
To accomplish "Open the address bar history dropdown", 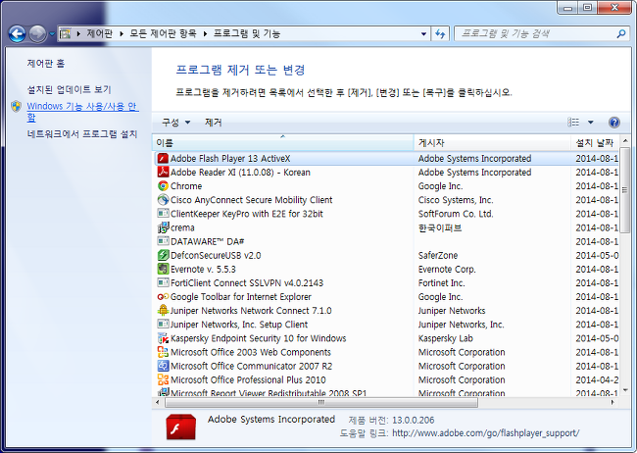I will click(x=423, y=33).
